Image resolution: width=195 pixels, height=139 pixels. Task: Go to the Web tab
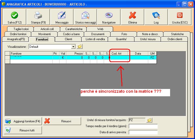click(x=100, y=29)
